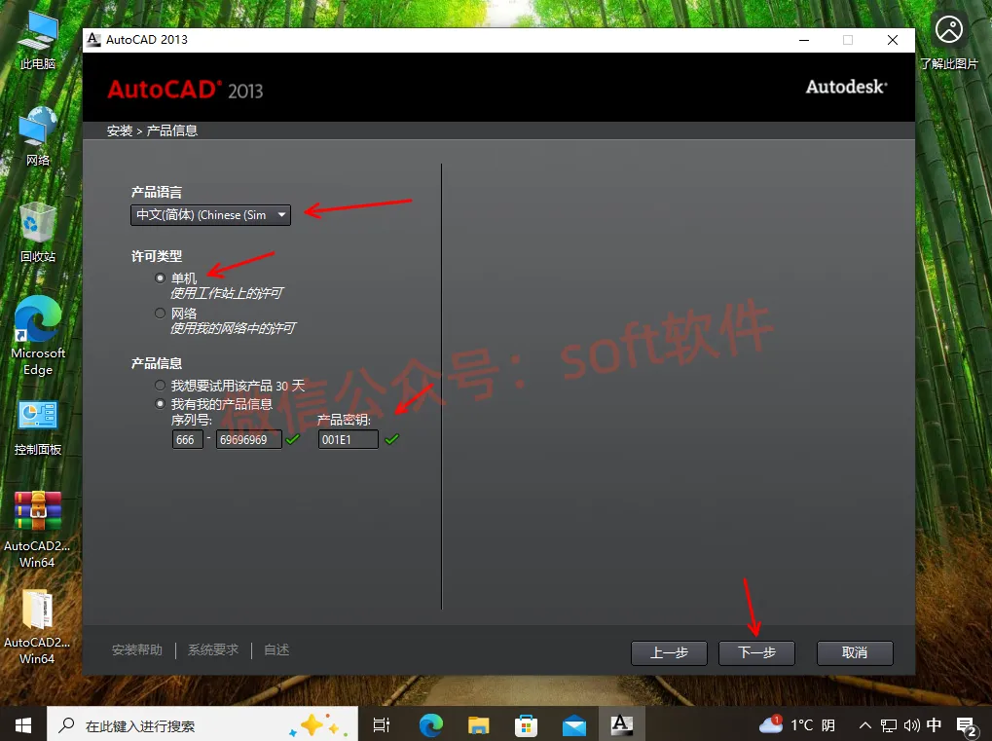992x741 pixels.
Task: Select 我有我的产品信息 radio button
Action: pos(160,404)
